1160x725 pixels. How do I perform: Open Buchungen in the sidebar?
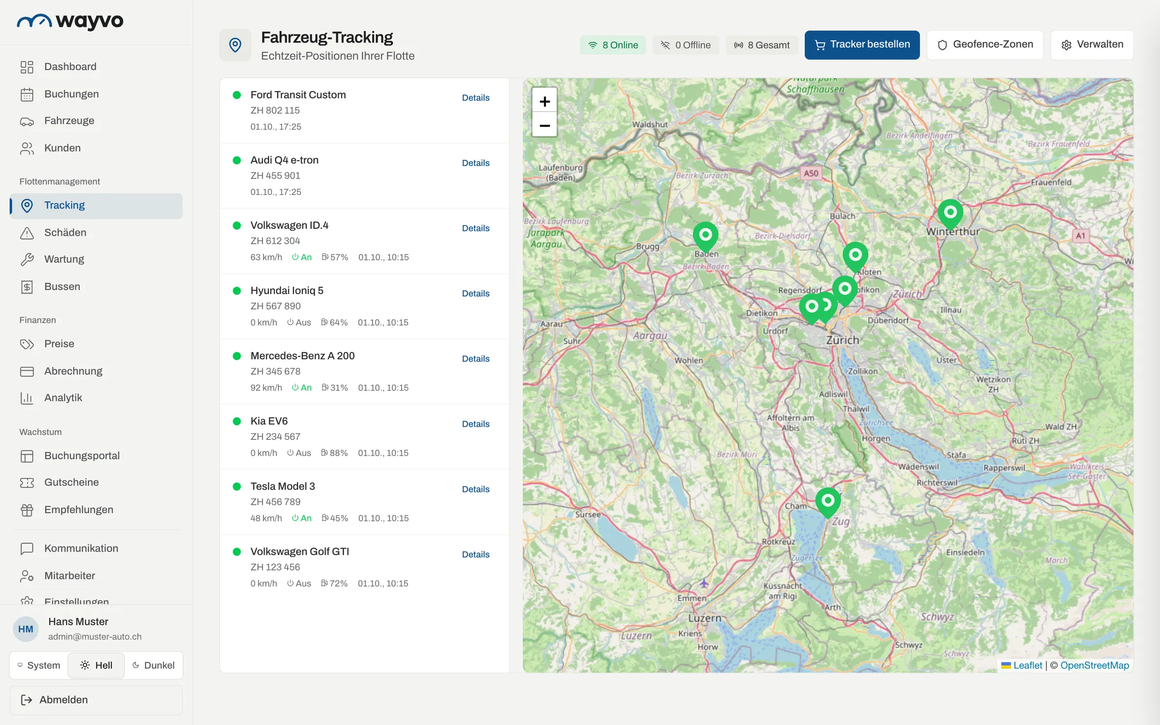coord(96,94)
